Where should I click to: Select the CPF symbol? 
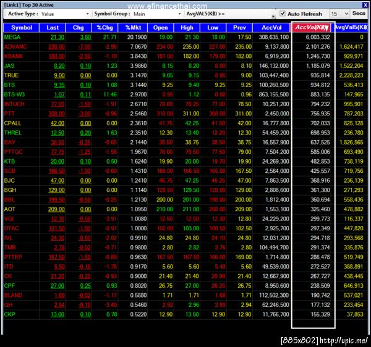9,286
